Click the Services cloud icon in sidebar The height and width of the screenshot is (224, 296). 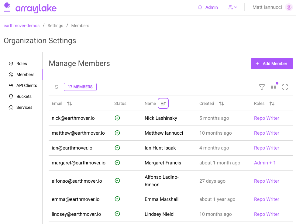(11, 107)
